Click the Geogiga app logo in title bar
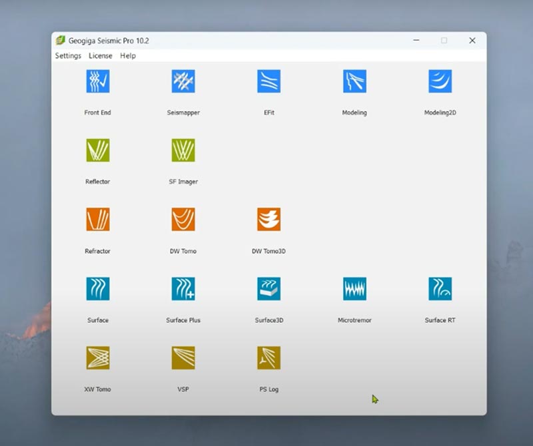Screen dimensions: 533x446 pyautogui.click(x=61, y=41)
